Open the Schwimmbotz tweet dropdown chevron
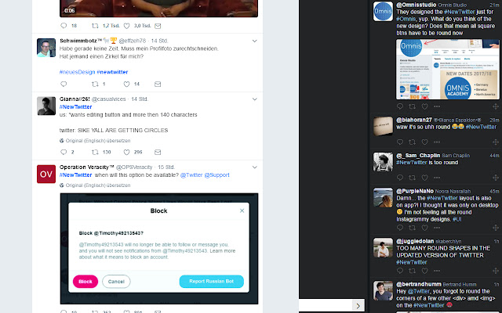This screenshot has height=313, width=502. pos(254,41)
